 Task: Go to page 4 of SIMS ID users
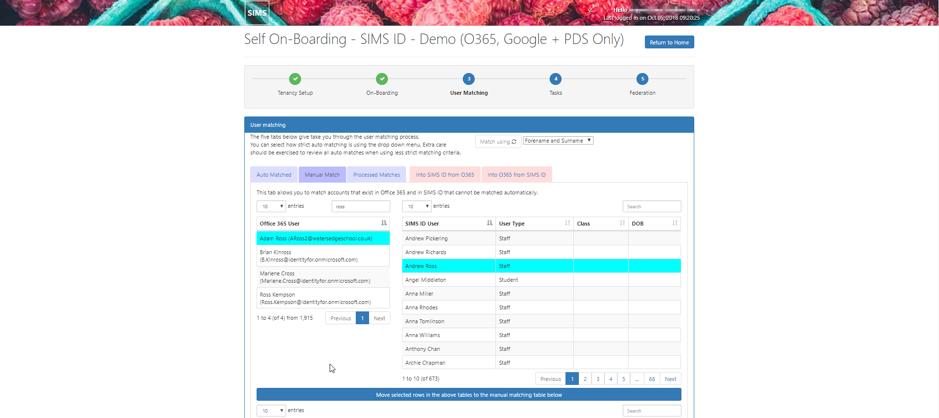point(611,379)
